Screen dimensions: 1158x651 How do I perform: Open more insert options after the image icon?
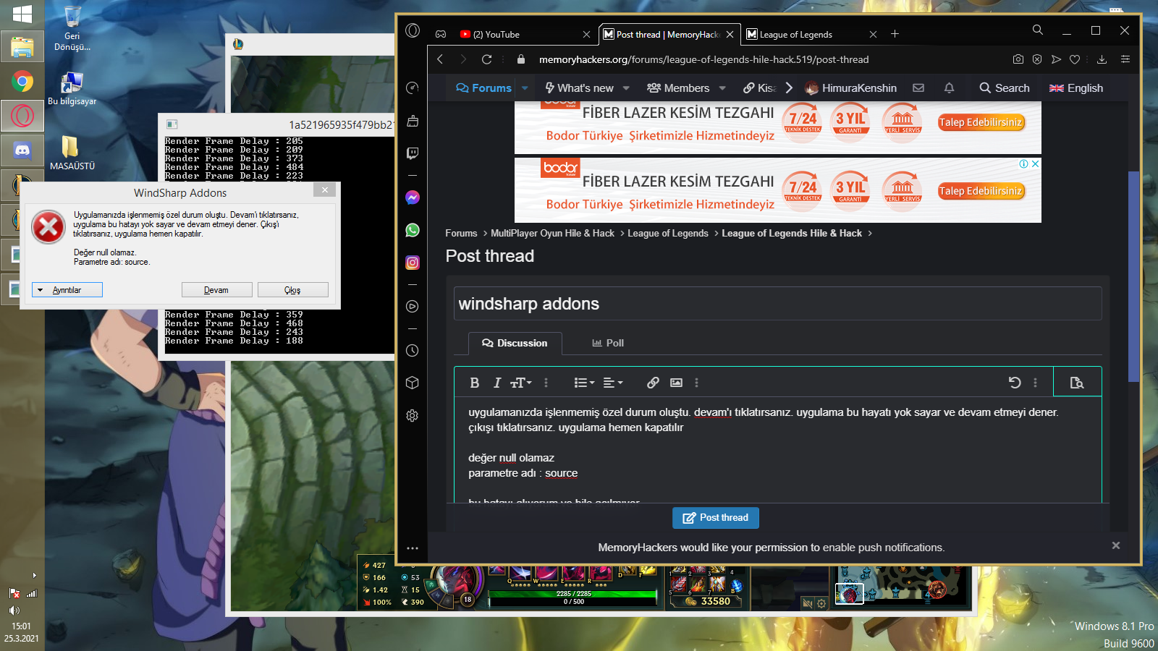[x=697, y=383]
